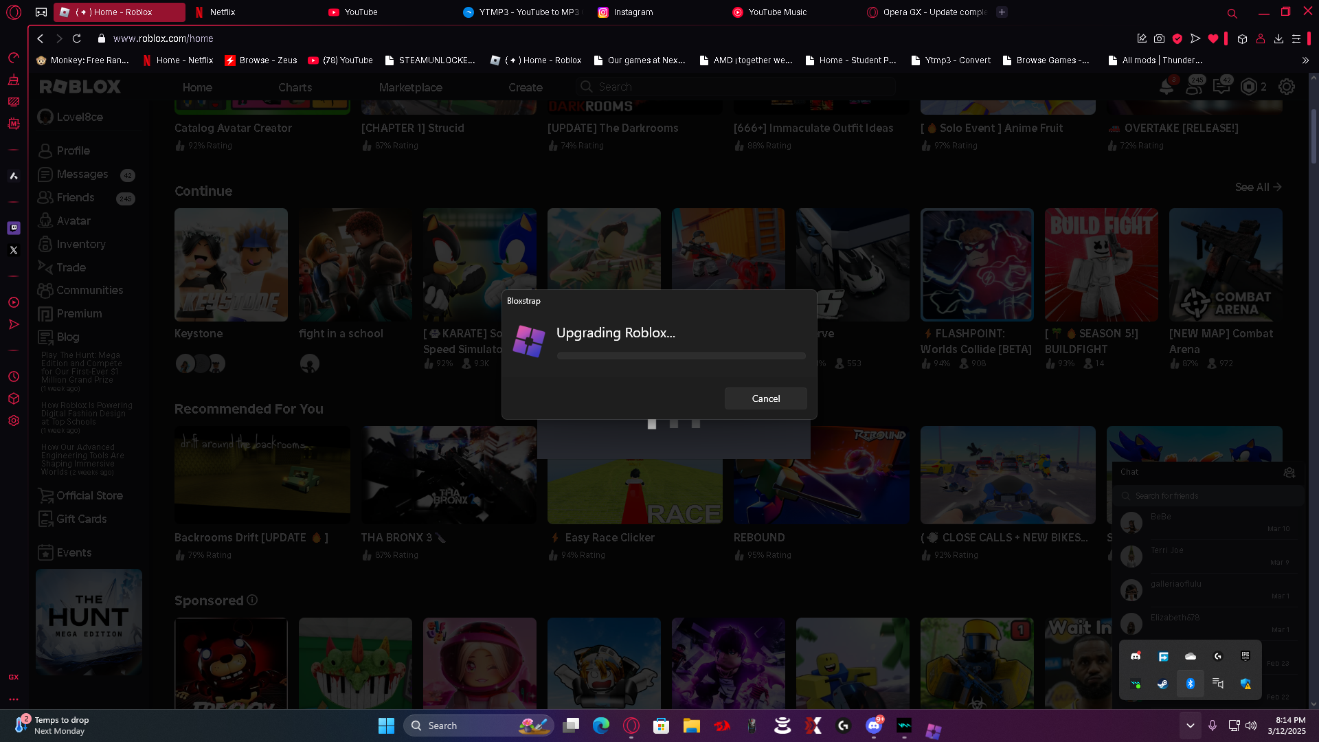This screenshot has width=1319, height=742.
Task: Open History clock icon in Opera sidebar
Action: [14, 376]
